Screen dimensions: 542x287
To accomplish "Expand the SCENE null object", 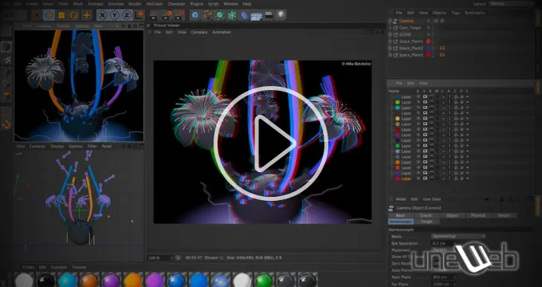I will click(391, 34).
